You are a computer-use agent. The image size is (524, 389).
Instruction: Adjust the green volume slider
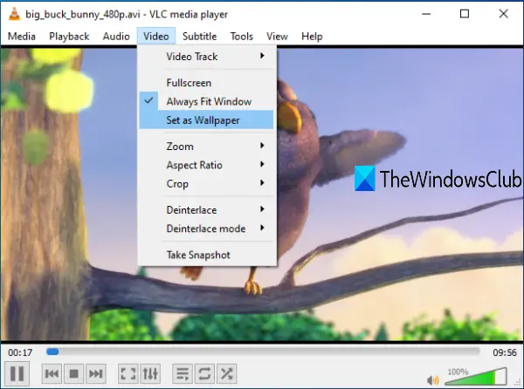click(476, 376)
